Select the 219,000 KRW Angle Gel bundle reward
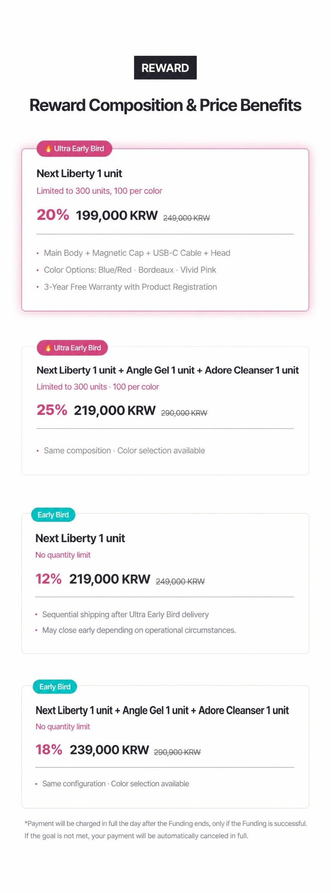This screenshot has height=893, width=331. pyautogui.click(x=165, y=411)
